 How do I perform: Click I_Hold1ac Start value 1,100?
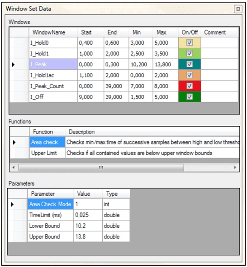click(x=90, y=75)
